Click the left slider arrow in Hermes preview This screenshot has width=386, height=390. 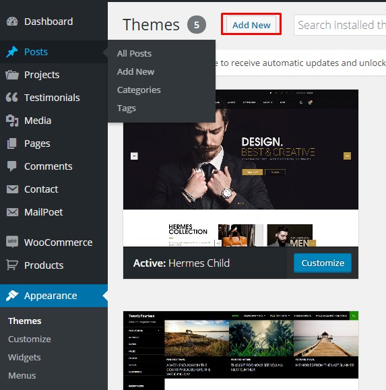tap(134, 156)
